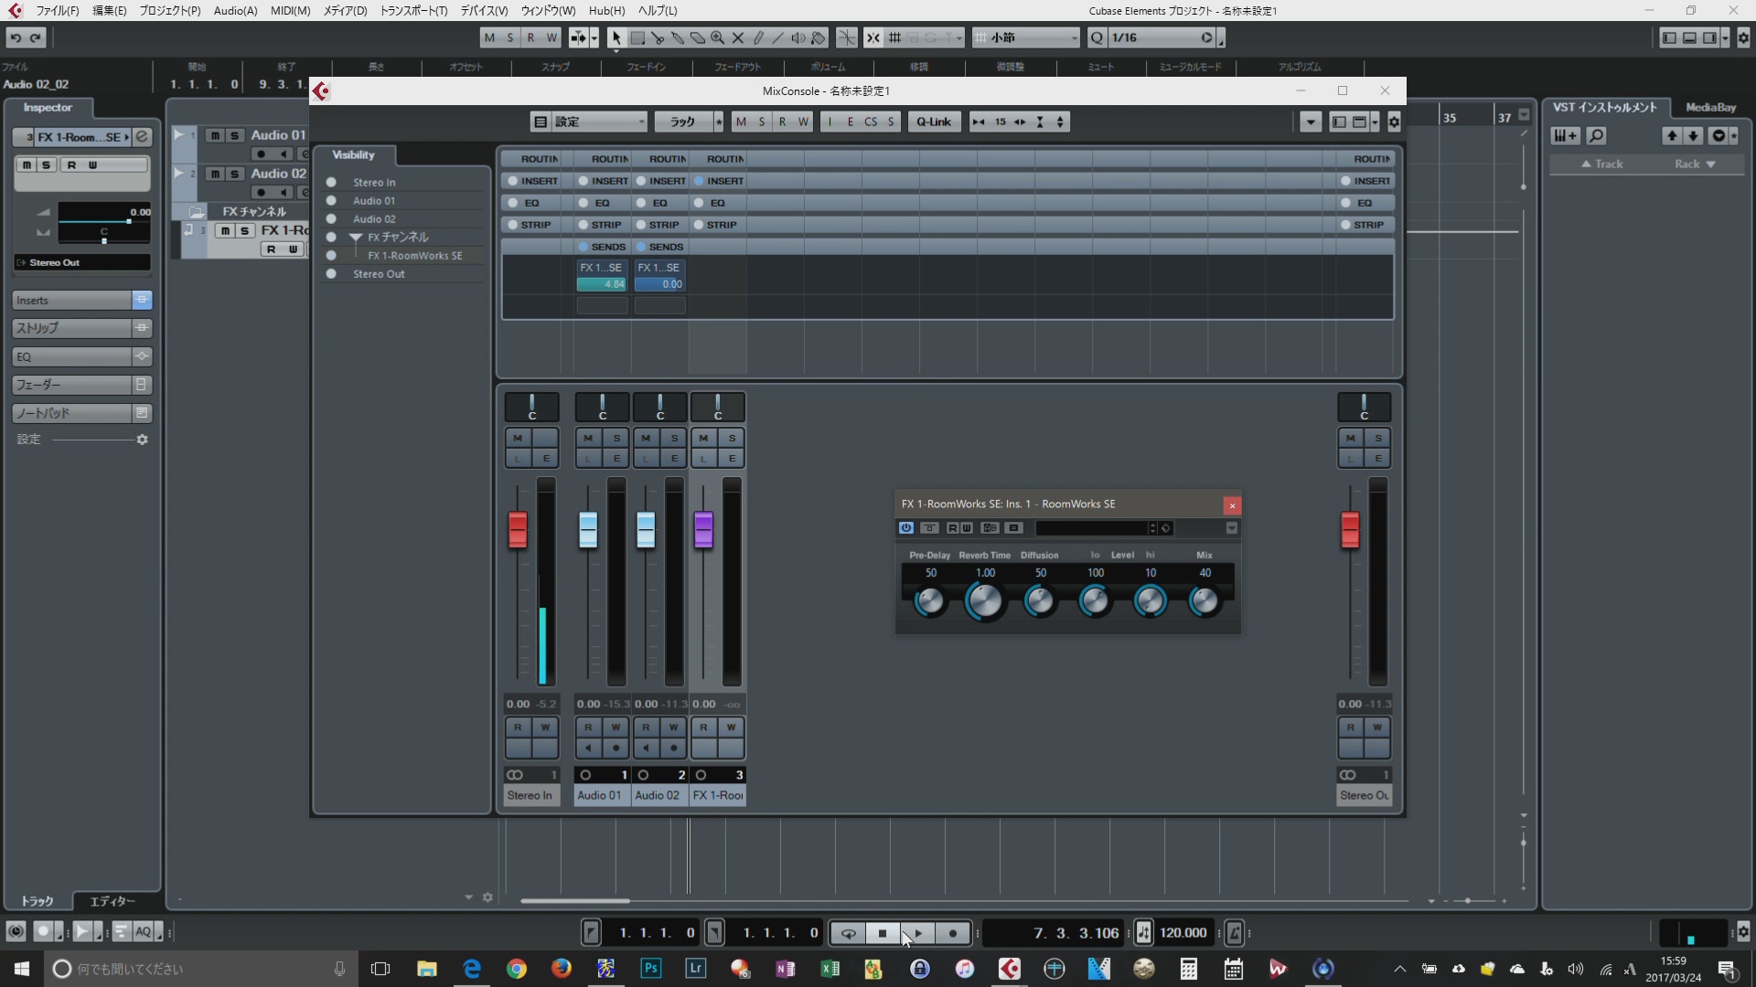
Task: Mute the Audio 01 mixer channel
Action: [x=588, y=438]
